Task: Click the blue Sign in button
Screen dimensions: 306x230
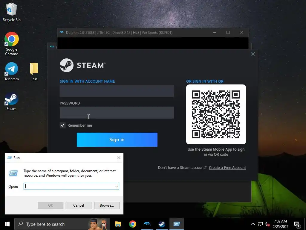Action: (117, 140)
